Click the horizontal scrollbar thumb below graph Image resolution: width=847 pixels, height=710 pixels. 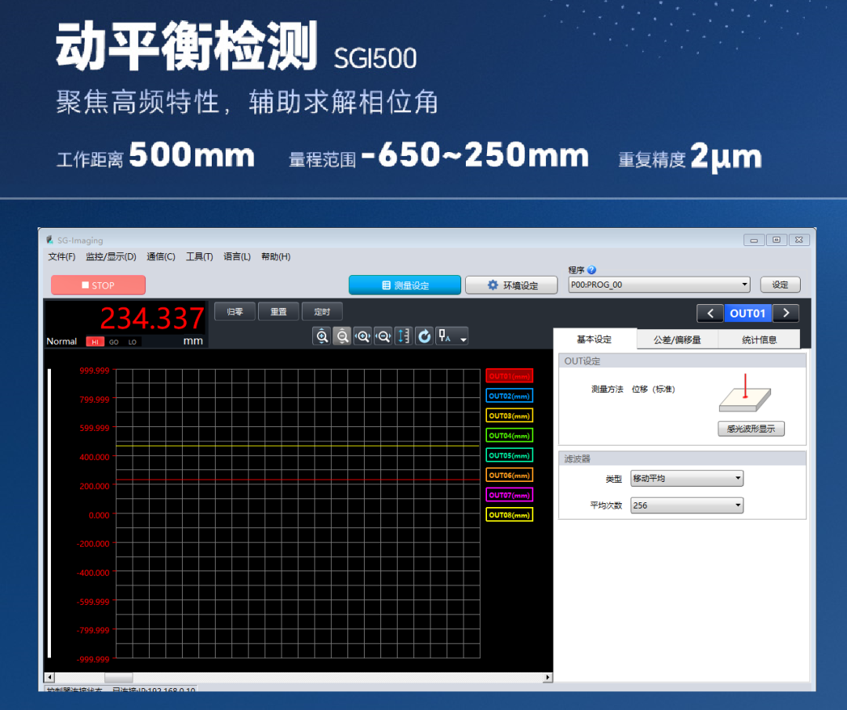coord(118,677)
